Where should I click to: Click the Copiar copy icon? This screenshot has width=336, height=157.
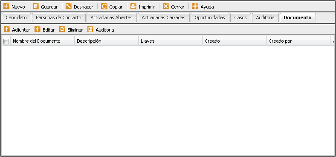coord(104,6)
